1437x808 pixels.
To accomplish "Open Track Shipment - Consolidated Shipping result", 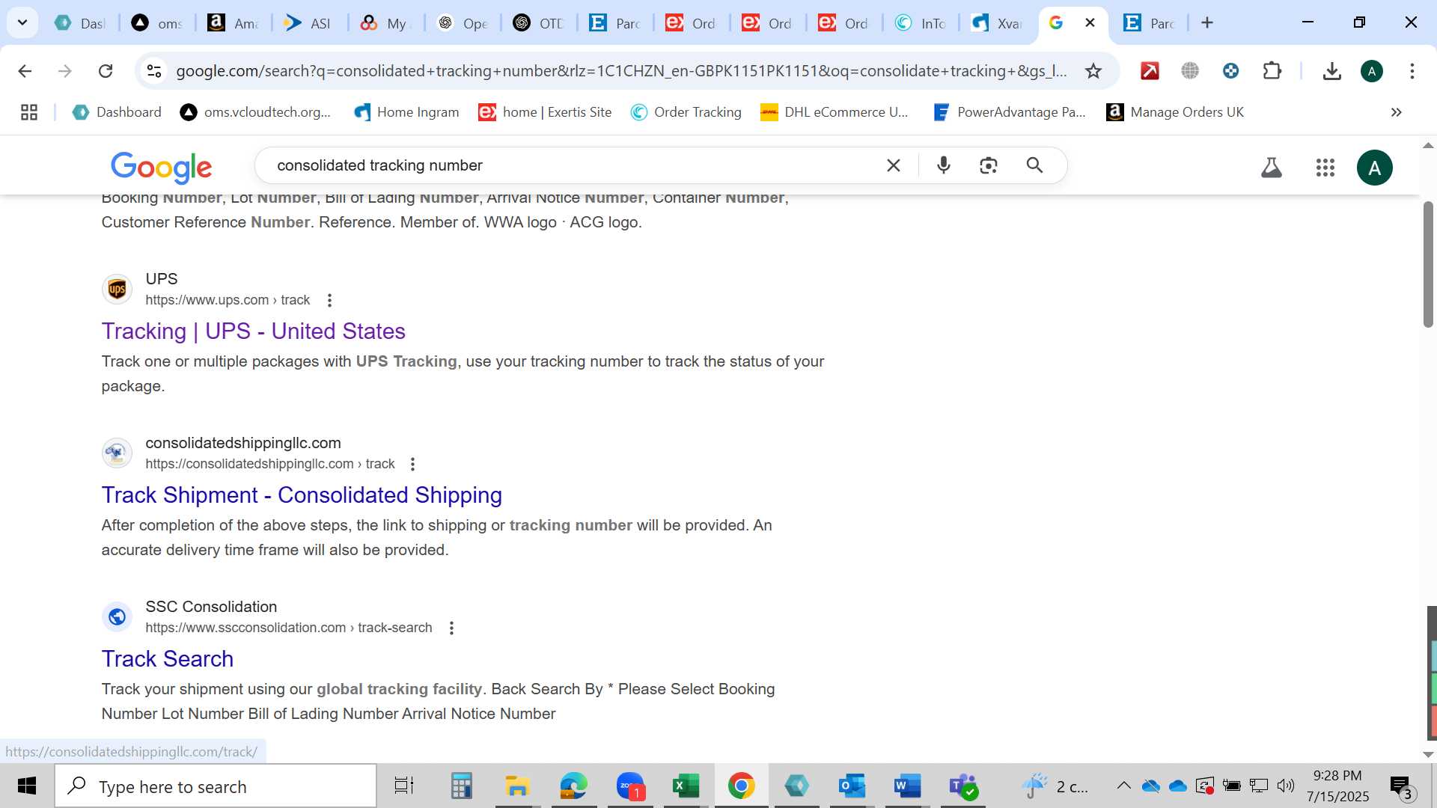I will click(302, 495).
